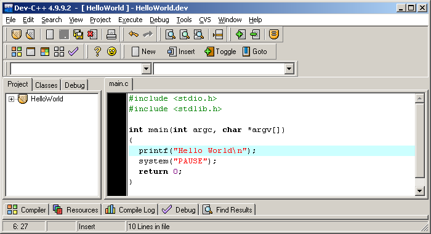The height and width of the screenshot is (234, 431).
Task: Open the Compiler bottom tab
Action: click(x=26, y=210)
